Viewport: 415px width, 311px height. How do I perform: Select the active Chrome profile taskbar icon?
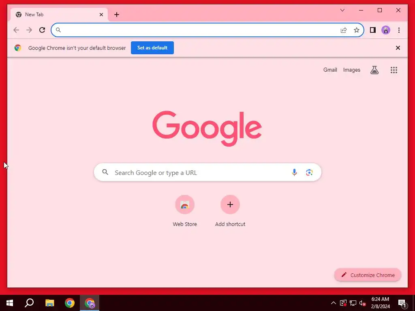(90, 303)
